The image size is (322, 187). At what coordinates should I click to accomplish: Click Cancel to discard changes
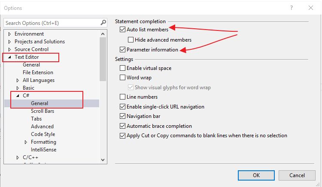297,175
